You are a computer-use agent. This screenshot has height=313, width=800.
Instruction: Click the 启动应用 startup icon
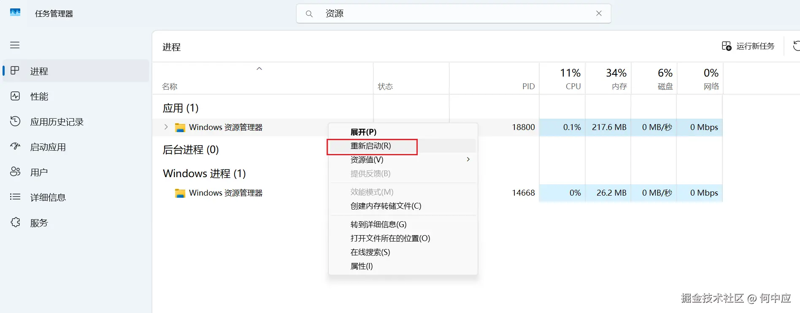[15, 146]
